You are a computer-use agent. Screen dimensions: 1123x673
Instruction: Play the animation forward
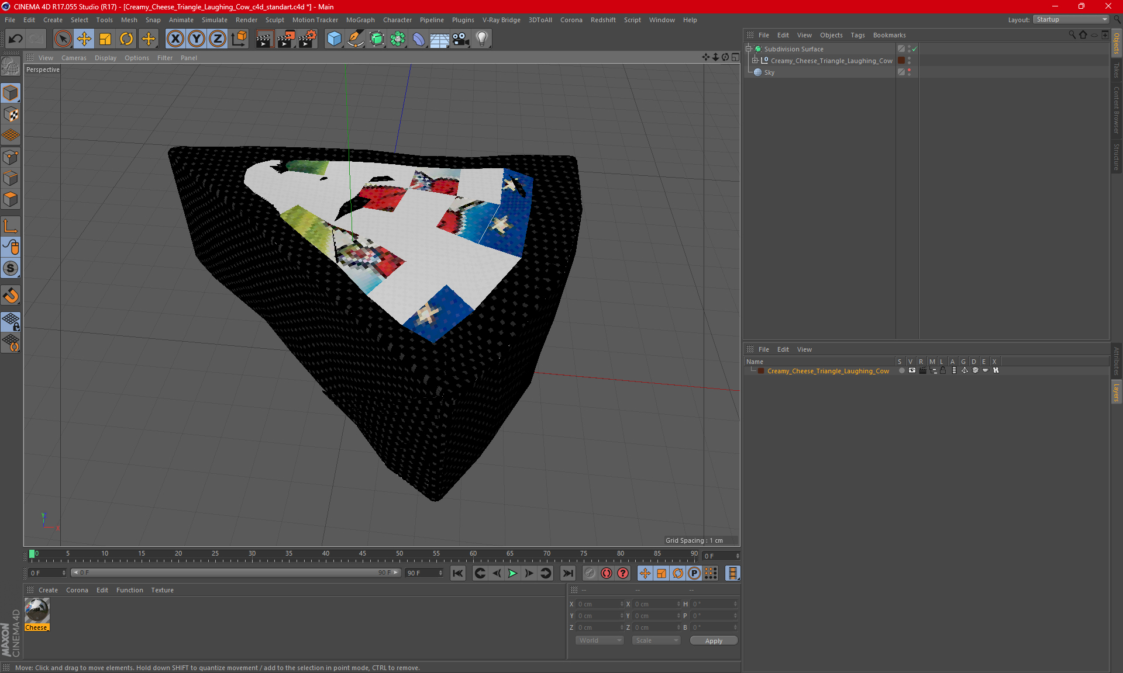[x=512, y=573]
